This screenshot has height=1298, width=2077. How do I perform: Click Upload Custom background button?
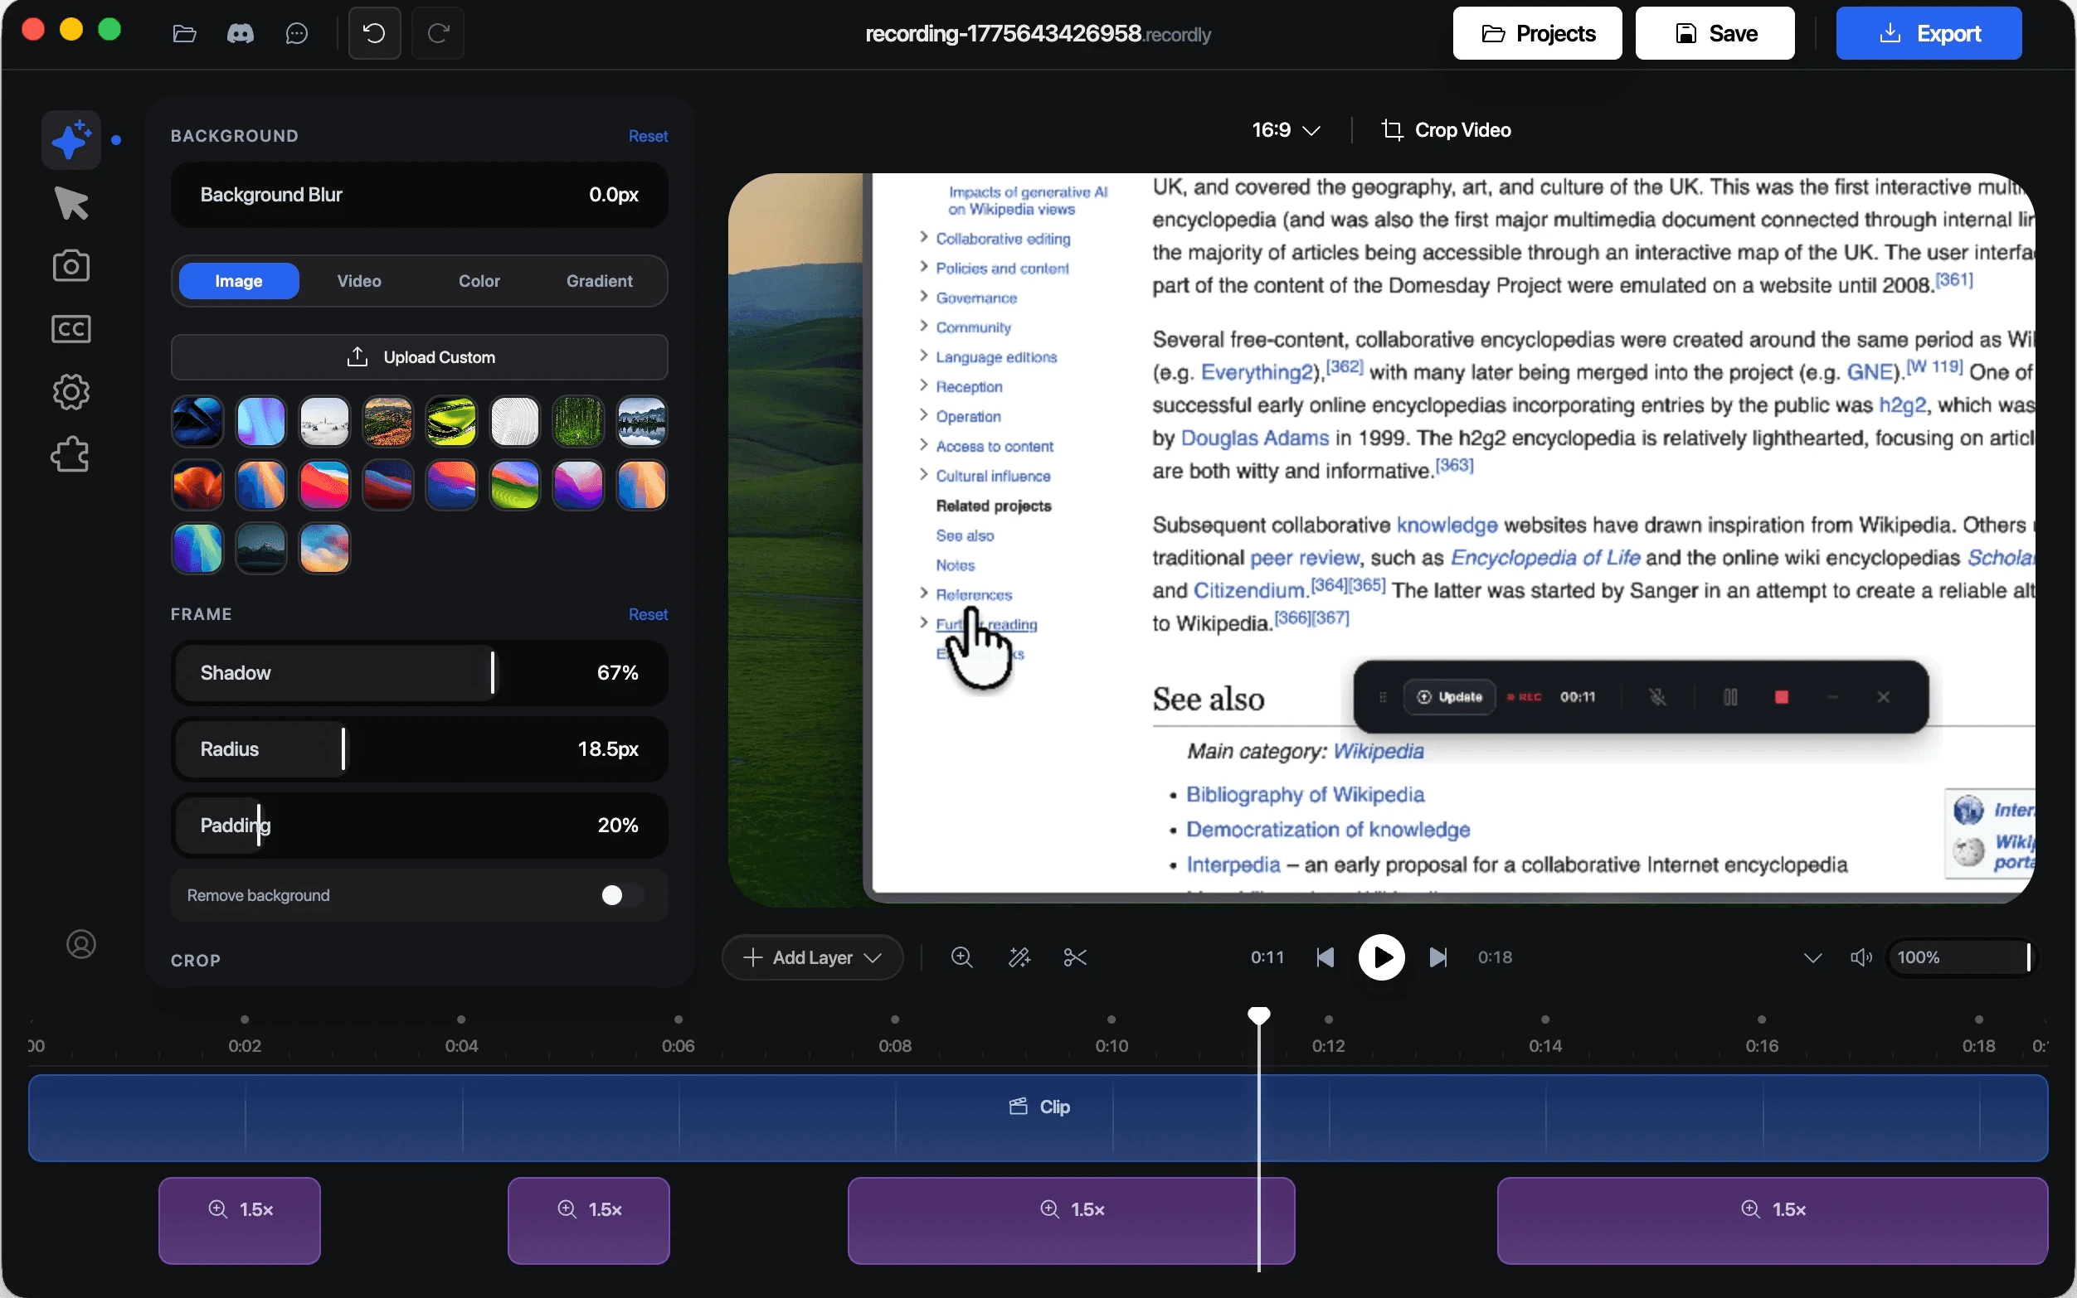pyautogui.click(x=419, y=357)
